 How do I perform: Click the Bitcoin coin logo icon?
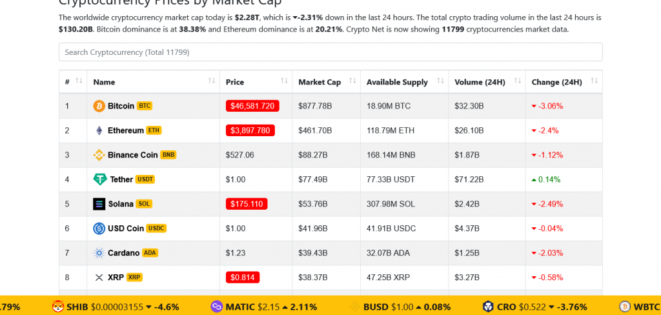[x=99, y=106]
